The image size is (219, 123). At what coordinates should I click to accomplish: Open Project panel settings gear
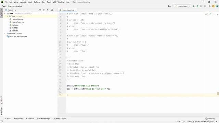click(52, 10)
